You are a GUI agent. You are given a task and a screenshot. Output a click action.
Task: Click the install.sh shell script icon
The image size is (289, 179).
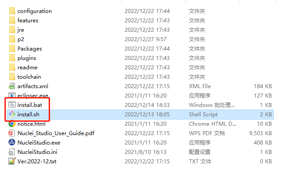click(x=12, y=114)
